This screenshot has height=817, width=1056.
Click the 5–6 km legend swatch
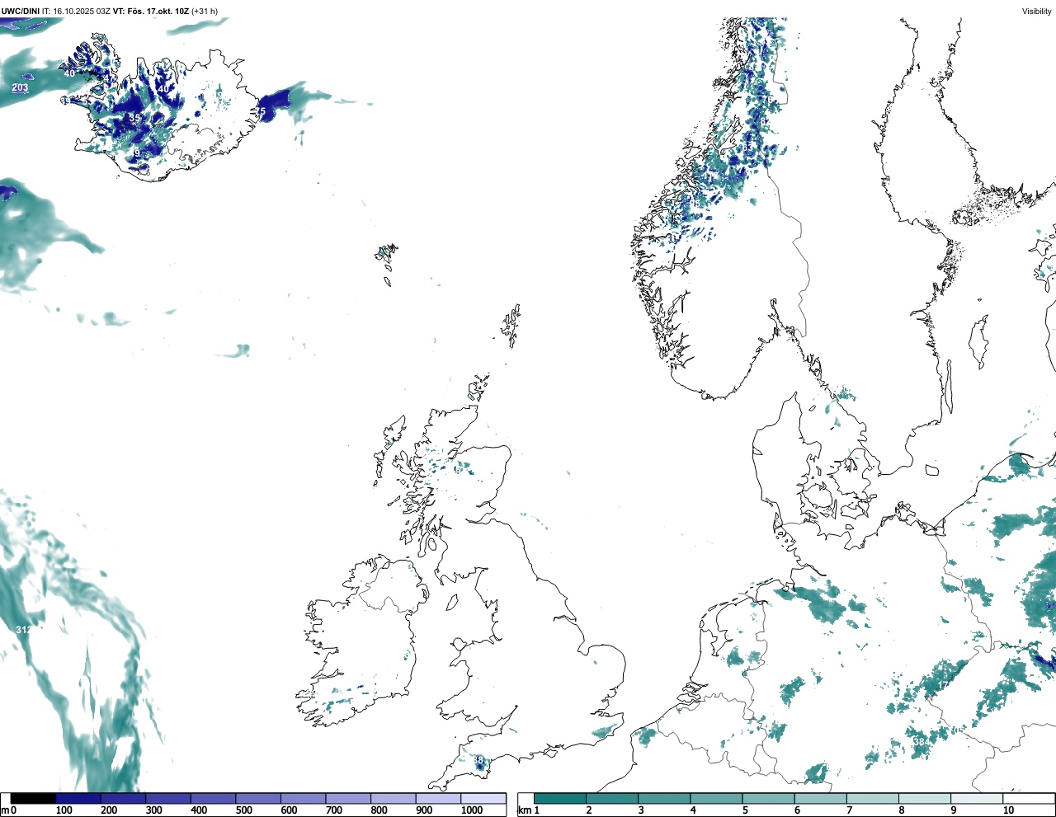point(768,798)
